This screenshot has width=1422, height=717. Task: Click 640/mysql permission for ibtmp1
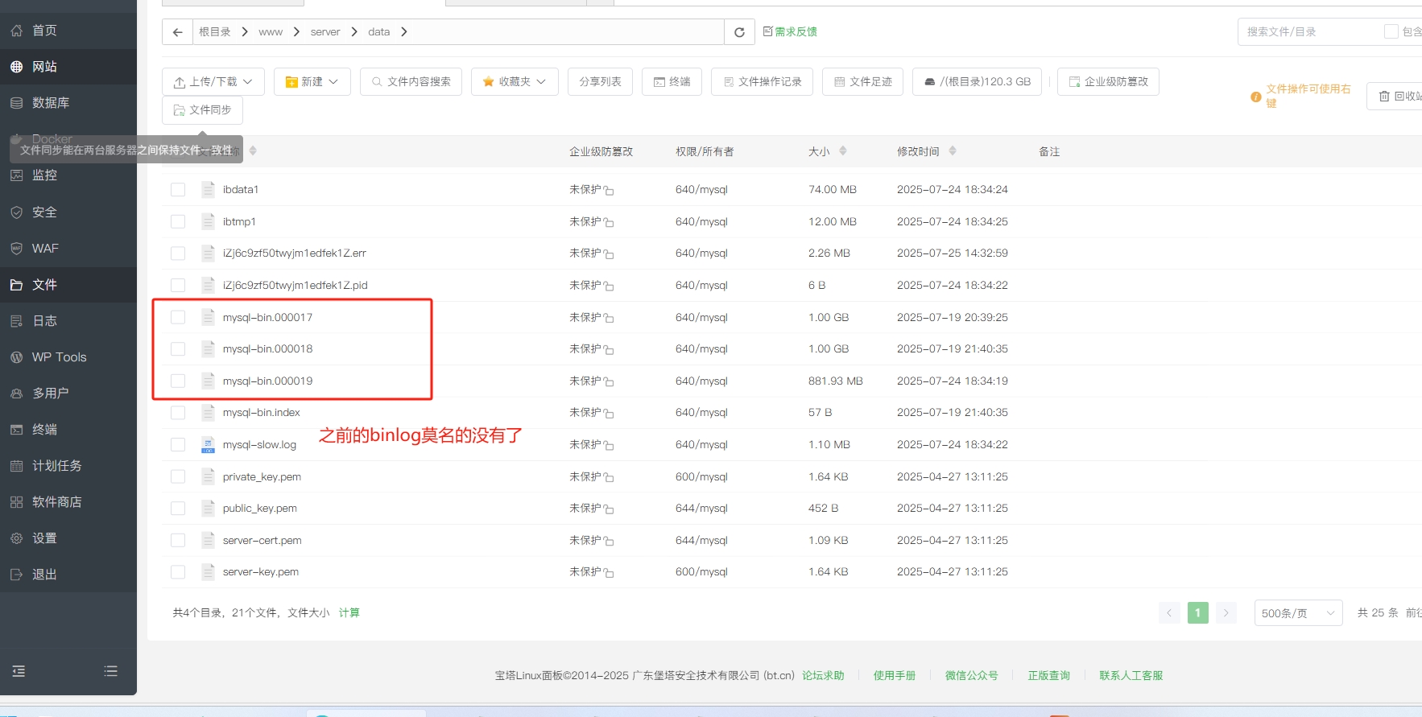click(701, 222)
